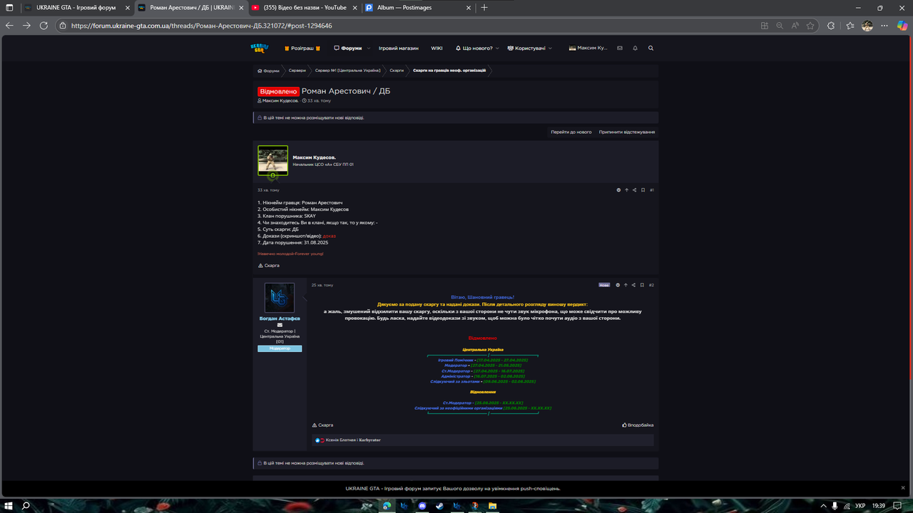Click Богдан Астафєв avatar thumbnail
The height and width of the screenshot is (513, 913).
(x=280, y=298)
